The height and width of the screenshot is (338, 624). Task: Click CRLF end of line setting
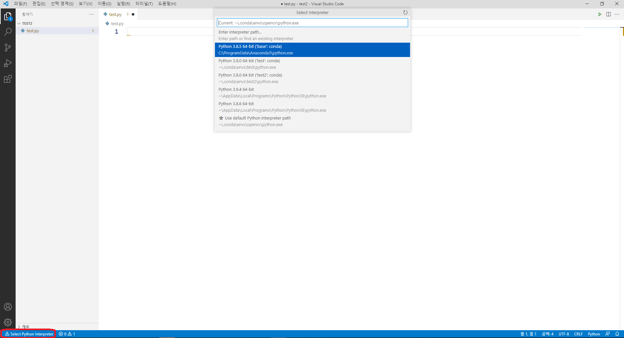pyautogui.click(x=578, y=334)
